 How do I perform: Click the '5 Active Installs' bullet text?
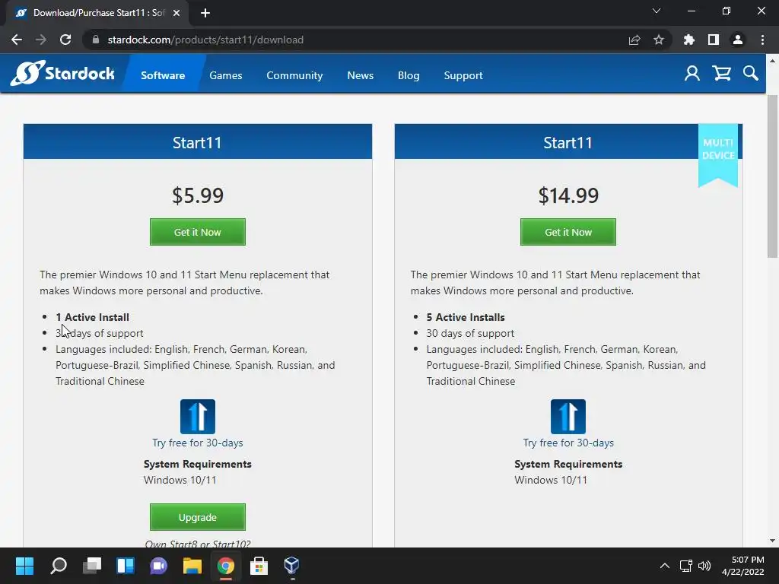click(466, 317)
